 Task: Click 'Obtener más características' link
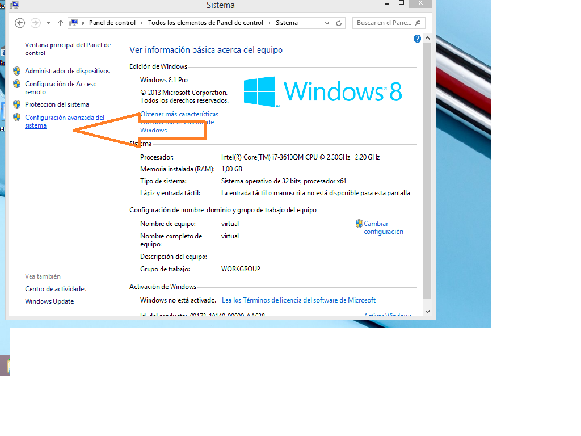[179, 122]
